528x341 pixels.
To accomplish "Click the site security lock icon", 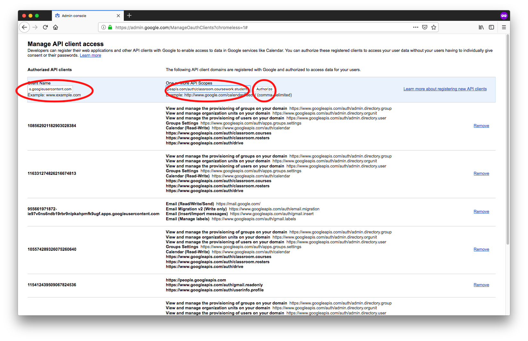I will (x=110, y=27).
